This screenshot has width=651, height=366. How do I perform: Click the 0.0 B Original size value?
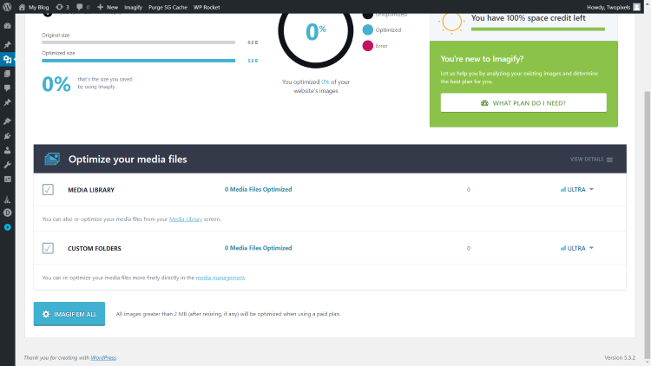coord(253,42)
